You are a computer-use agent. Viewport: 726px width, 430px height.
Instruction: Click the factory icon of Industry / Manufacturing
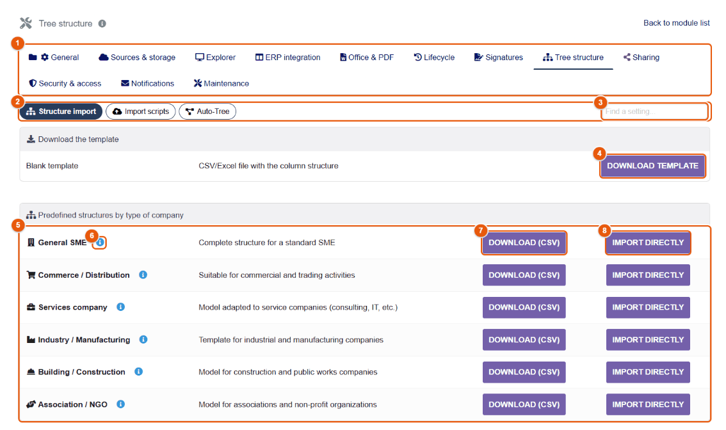31,340
